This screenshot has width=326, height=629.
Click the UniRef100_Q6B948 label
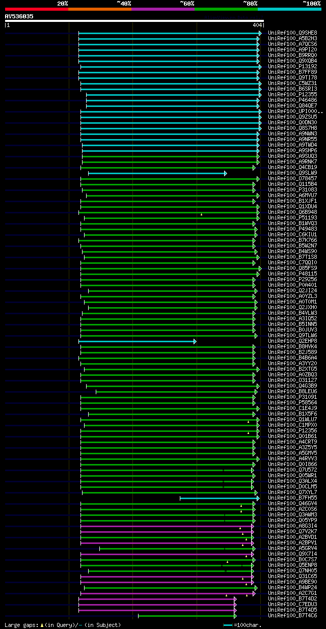[292, 212]
